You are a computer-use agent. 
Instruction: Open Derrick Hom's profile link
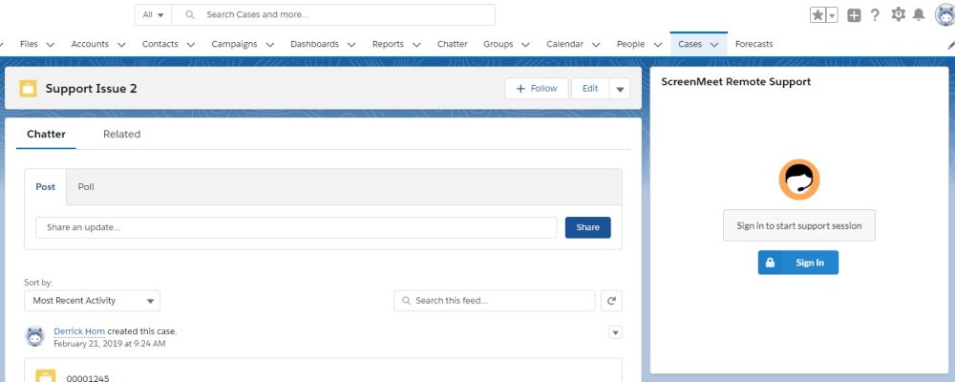point(79,331)
